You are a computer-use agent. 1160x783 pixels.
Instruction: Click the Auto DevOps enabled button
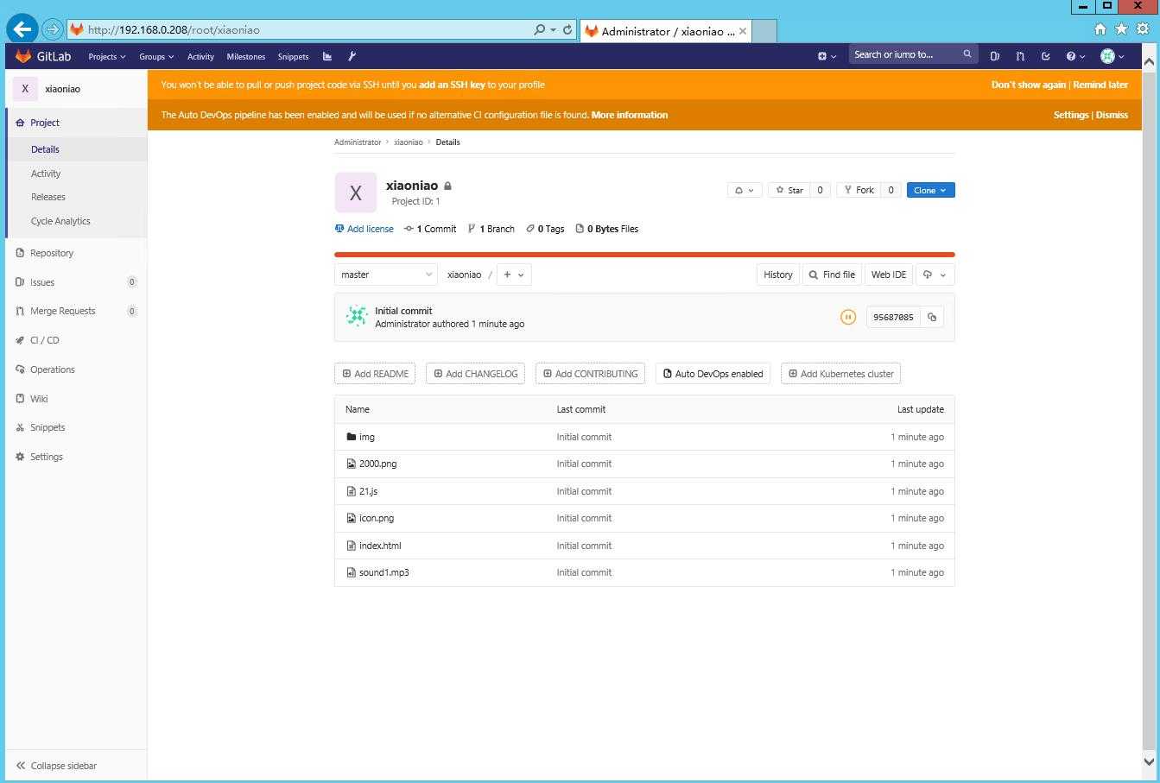[x=713, y=374]
